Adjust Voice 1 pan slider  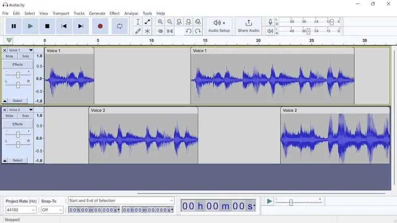18,85
